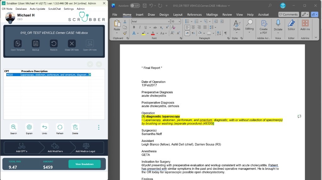Toggle Italic formatting in Word
This screenshot has width=322, height=180.
pos(140,27)
